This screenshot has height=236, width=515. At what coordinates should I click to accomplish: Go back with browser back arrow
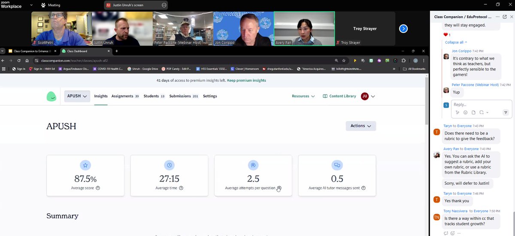coord(3,61)
